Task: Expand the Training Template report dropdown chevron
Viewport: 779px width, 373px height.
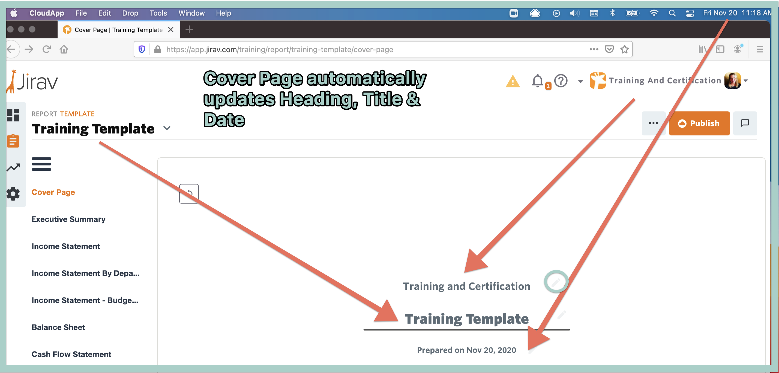Action: click(167, 128)
